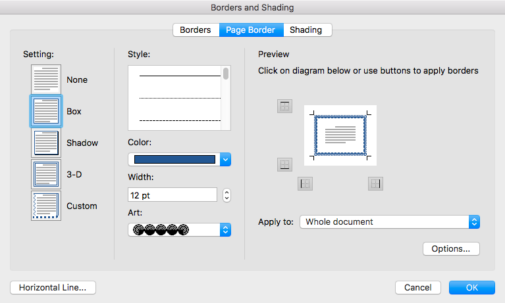Screen dimensions: 505x303
Task: Select the Shadow border setting icon
Action: (46, 143)
